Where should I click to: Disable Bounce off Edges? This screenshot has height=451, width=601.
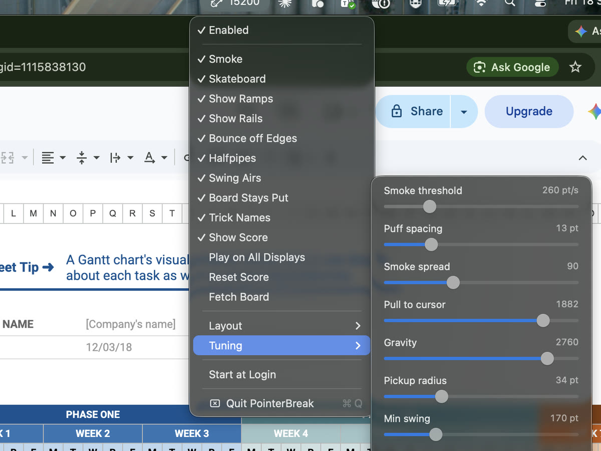pyautogui.click(x=281, y=138)
